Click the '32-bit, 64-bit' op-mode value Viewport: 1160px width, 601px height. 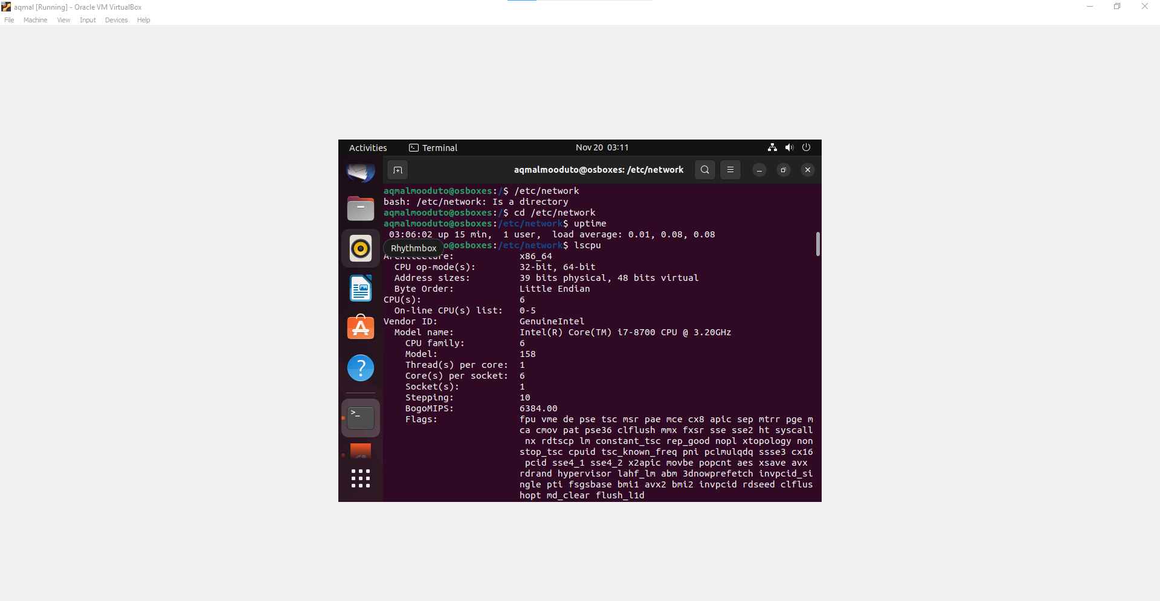(557, 267)
